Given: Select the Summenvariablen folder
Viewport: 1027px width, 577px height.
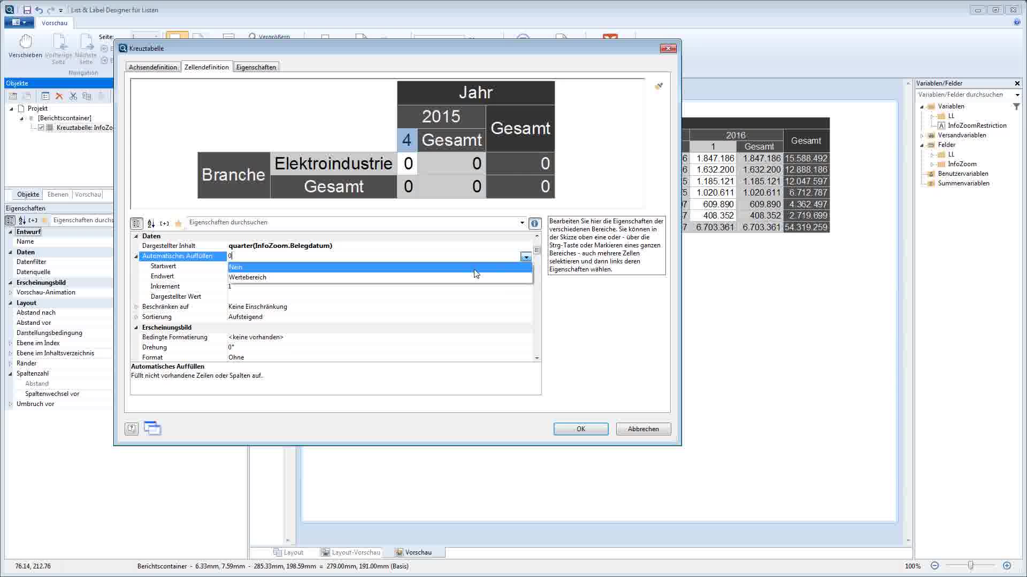Looking at the screenshot, I should (x=963, y=183).
